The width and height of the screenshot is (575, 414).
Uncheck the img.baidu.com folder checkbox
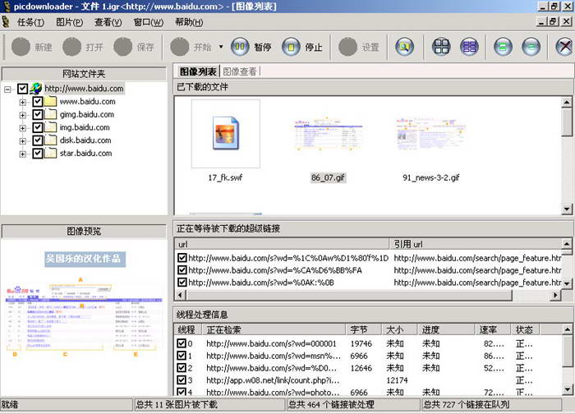tap(38, 127)
